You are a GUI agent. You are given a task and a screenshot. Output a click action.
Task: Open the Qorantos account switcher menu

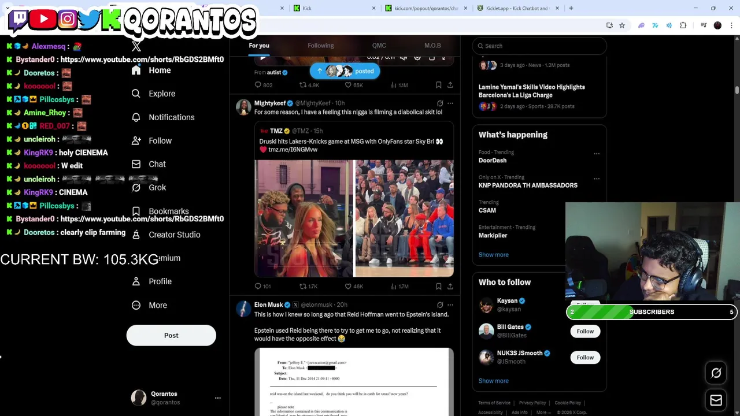point(218,398)
